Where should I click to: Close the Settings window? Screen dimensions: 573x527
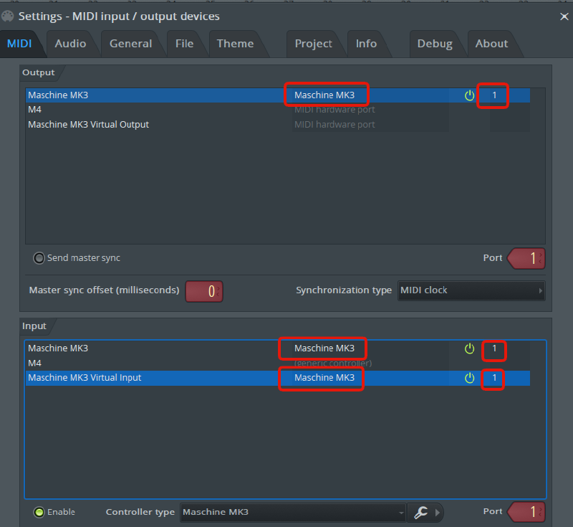564,16
